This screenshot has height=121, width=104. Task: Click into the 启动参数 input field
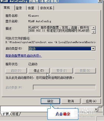(64, 87)
